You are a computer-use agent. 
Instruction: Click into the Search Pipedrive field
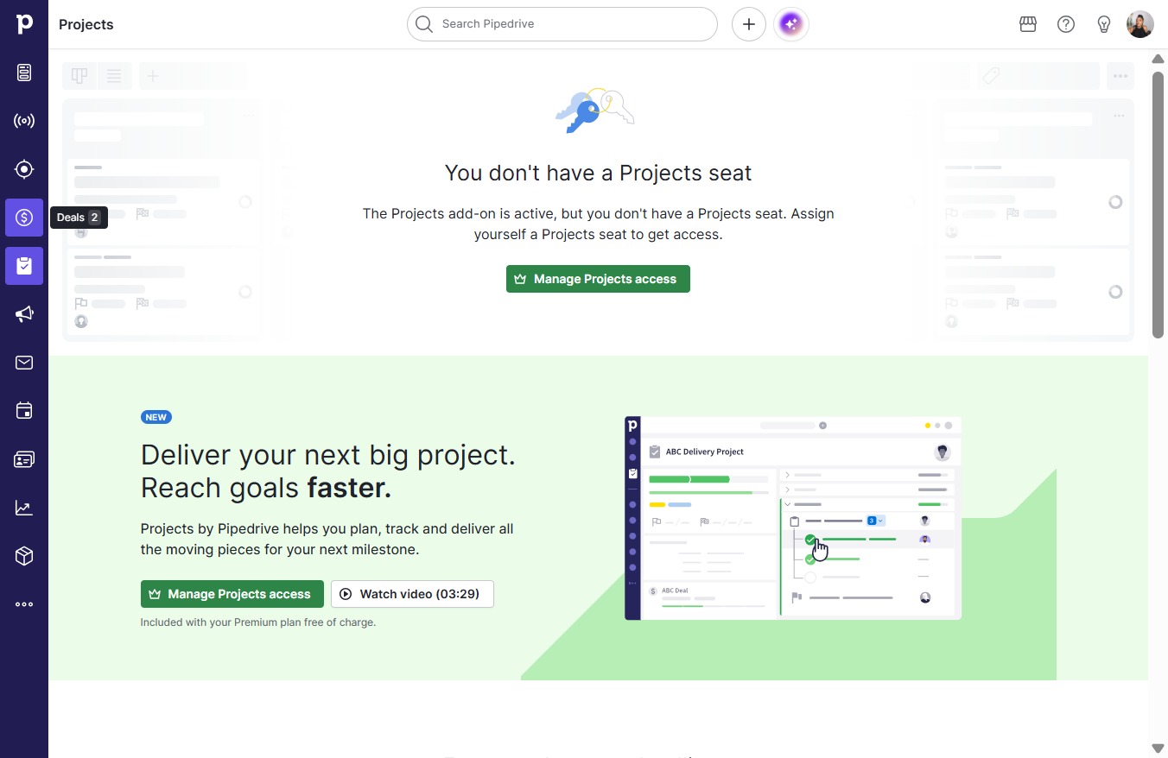coord(562,24)
